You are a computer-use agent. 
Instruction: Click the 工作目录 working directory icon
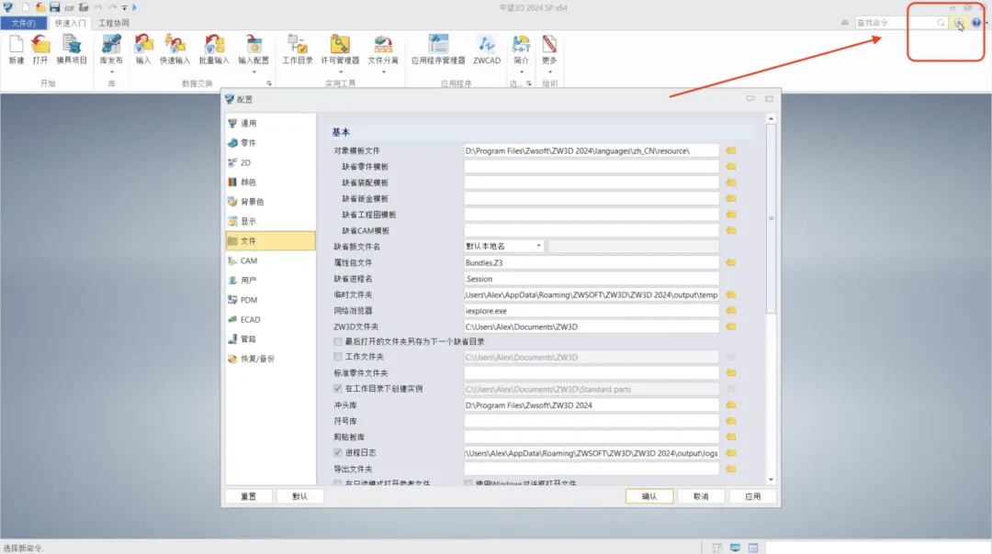[x=298, y=49]
